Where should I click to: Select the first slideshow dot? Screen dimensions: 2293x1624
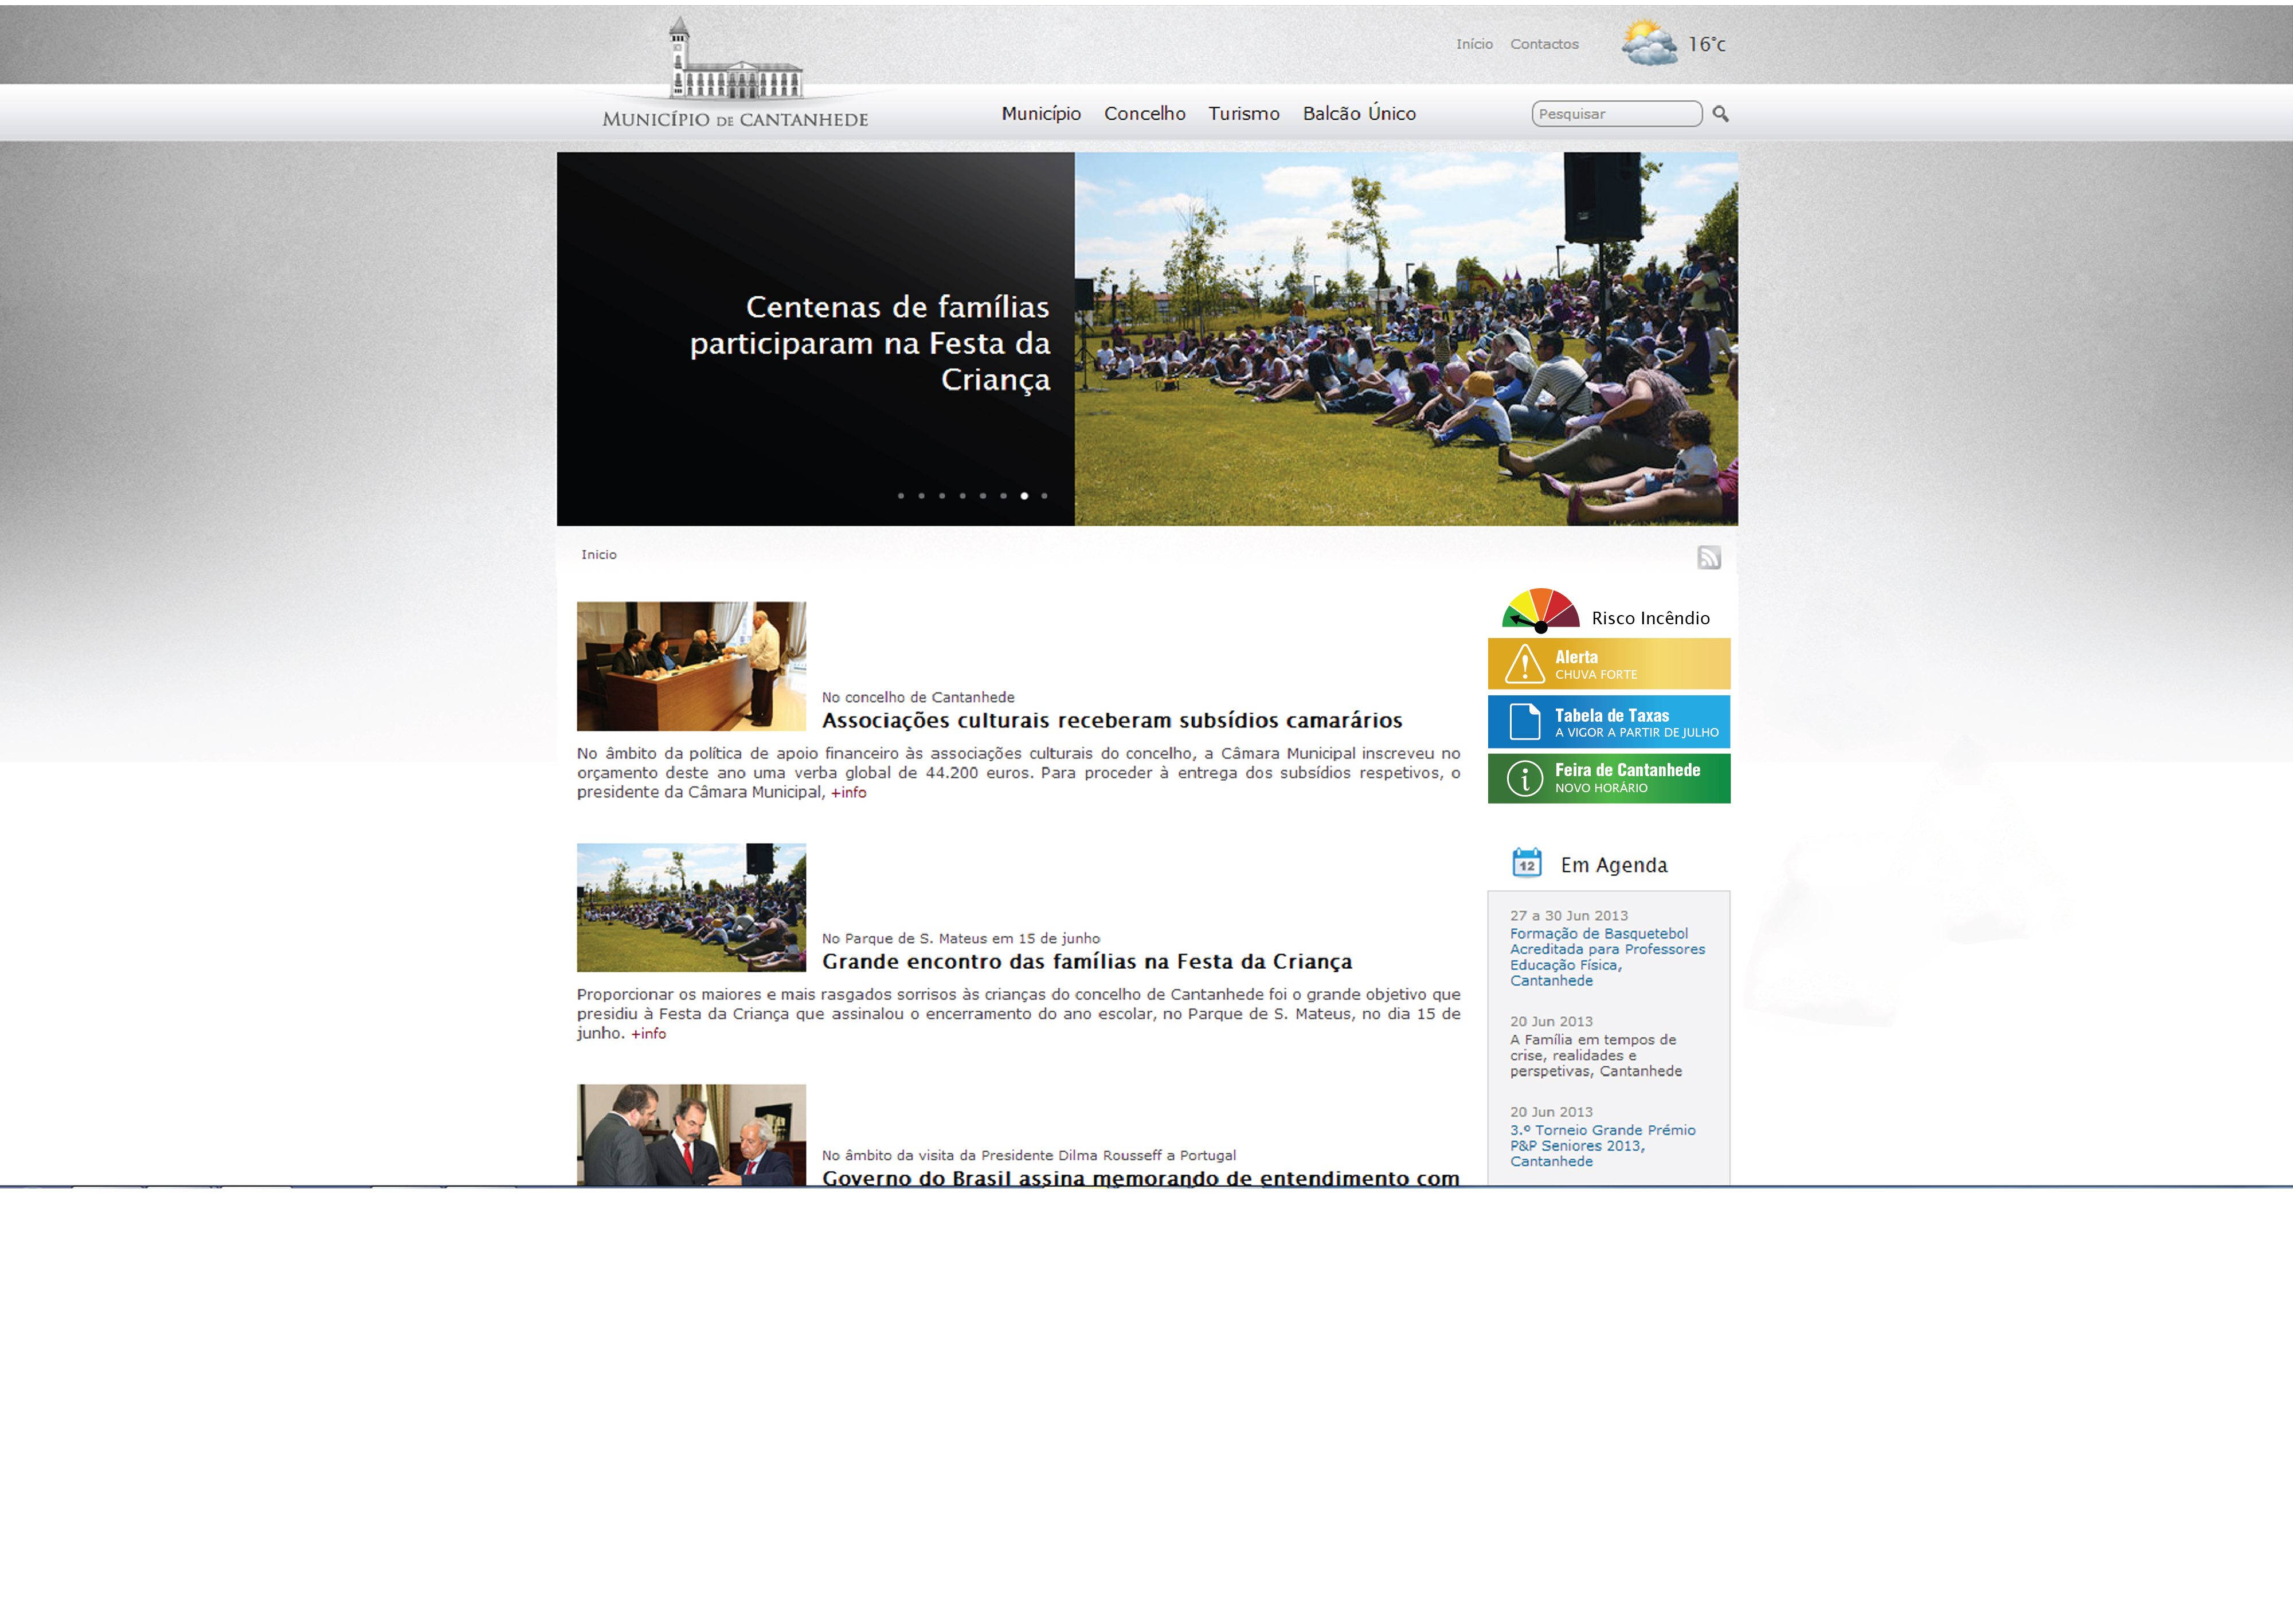(x=900, y=496)
